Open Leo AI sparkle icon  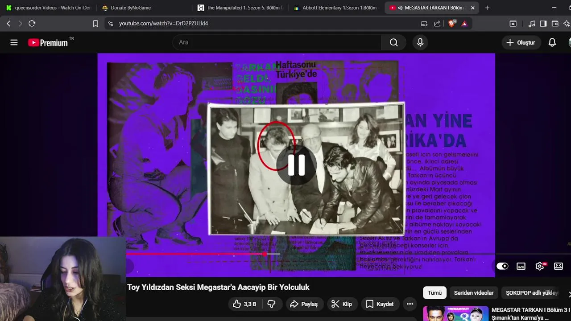[x=567, y=24]
